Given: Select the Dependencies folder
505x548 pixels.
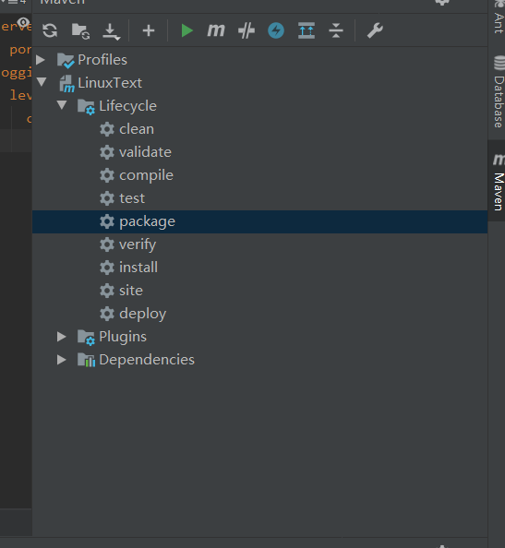Looking at the screenshot, I should 147,360.
